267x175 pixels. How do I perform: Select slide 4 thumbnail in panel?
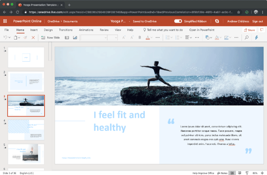pyautogui.click(x=26, y=130)
